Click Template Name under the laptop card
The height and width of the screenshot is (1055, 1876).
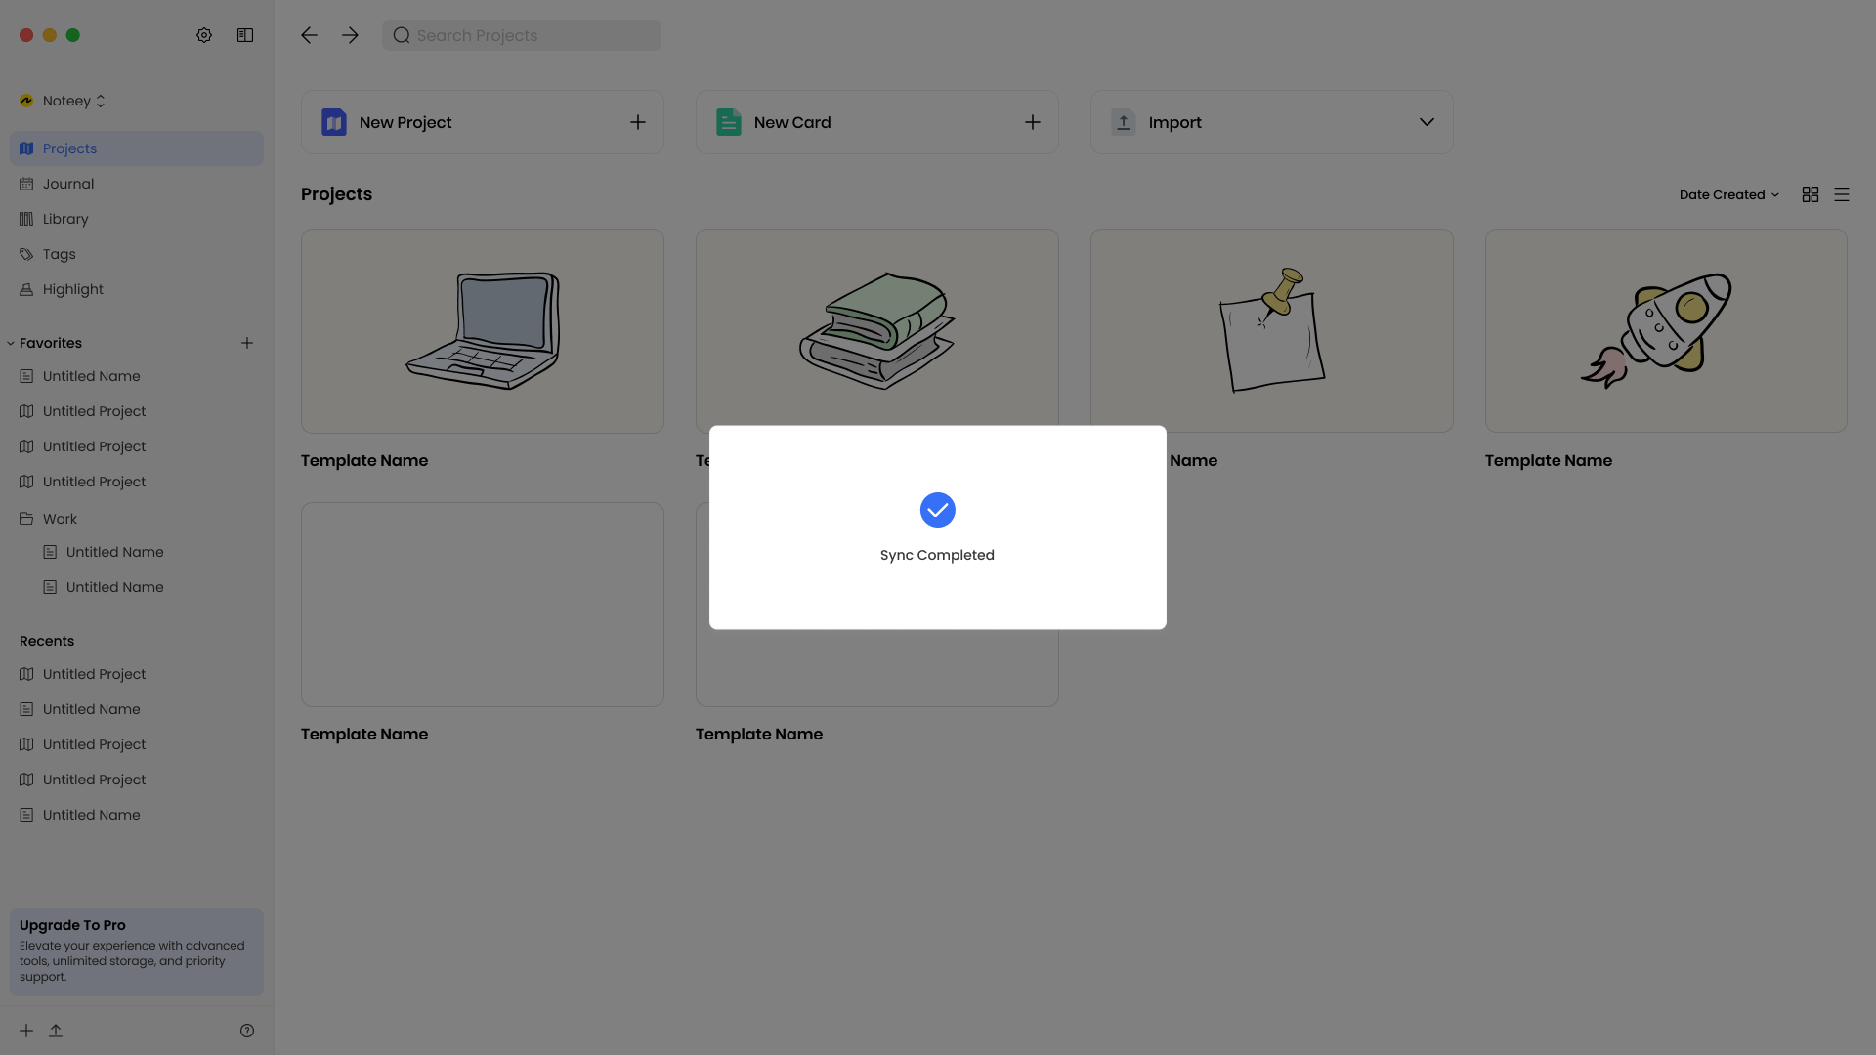pyautogui.click(x=364, y=460)
